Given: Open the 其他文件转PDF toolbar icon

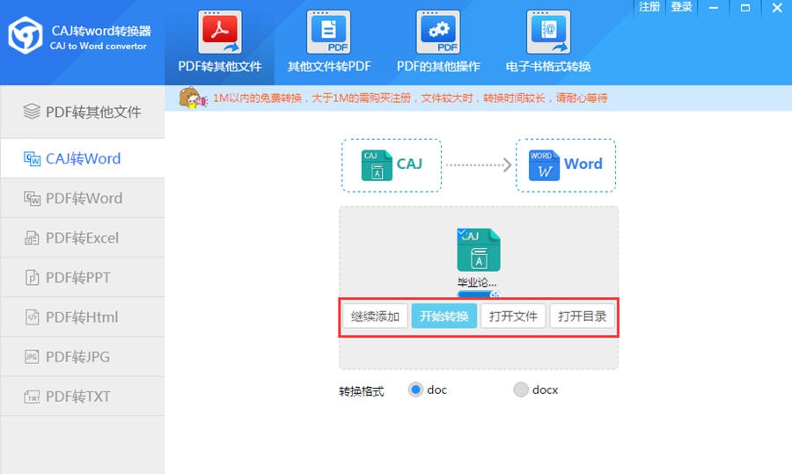Looking at the screenshot, I should [329, 33].
